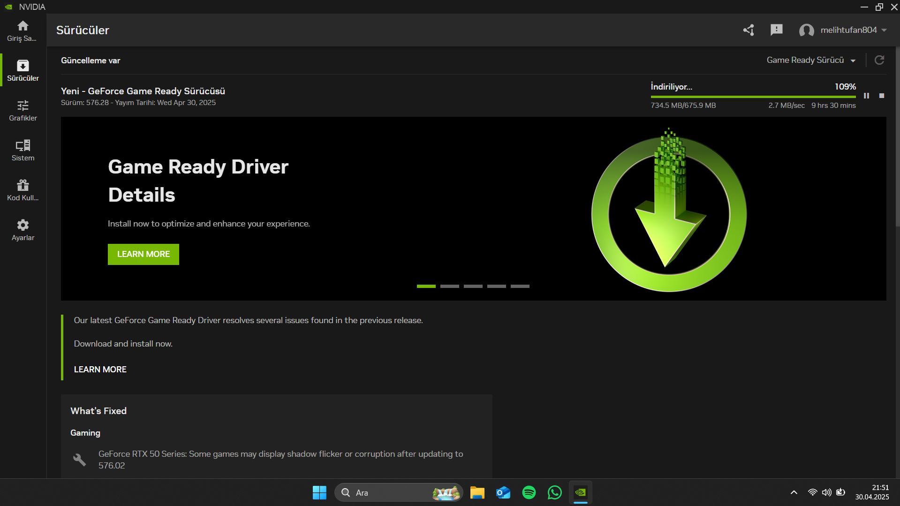This screenshot has width=900, height=506.
Task: Select the first banner slide indicator
Action: coord(426,286)
